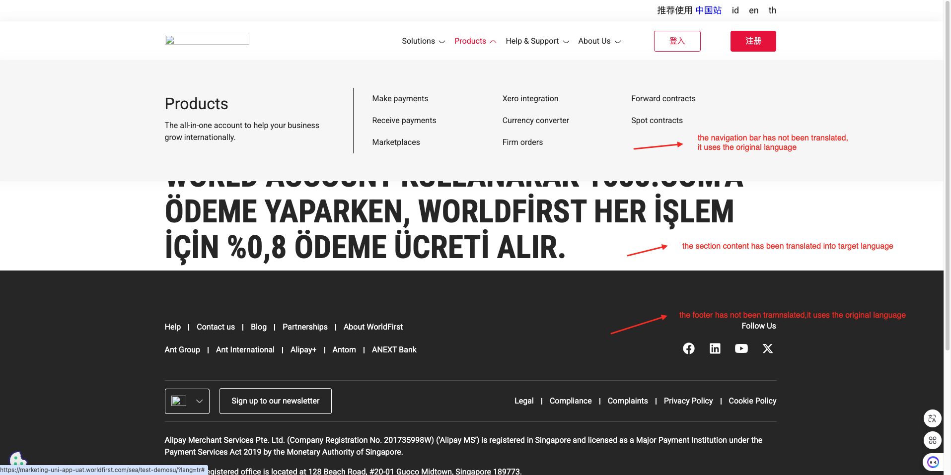Click the red 注册 register button
The image size is (951, 475).
[x=753, y=41]
